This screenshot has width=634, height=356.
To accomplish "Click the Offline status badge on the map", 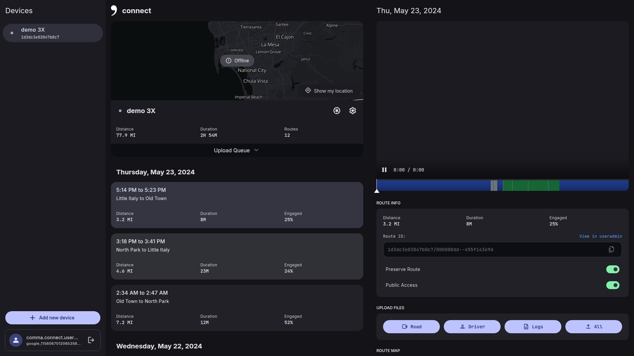I will coord(237,61).
